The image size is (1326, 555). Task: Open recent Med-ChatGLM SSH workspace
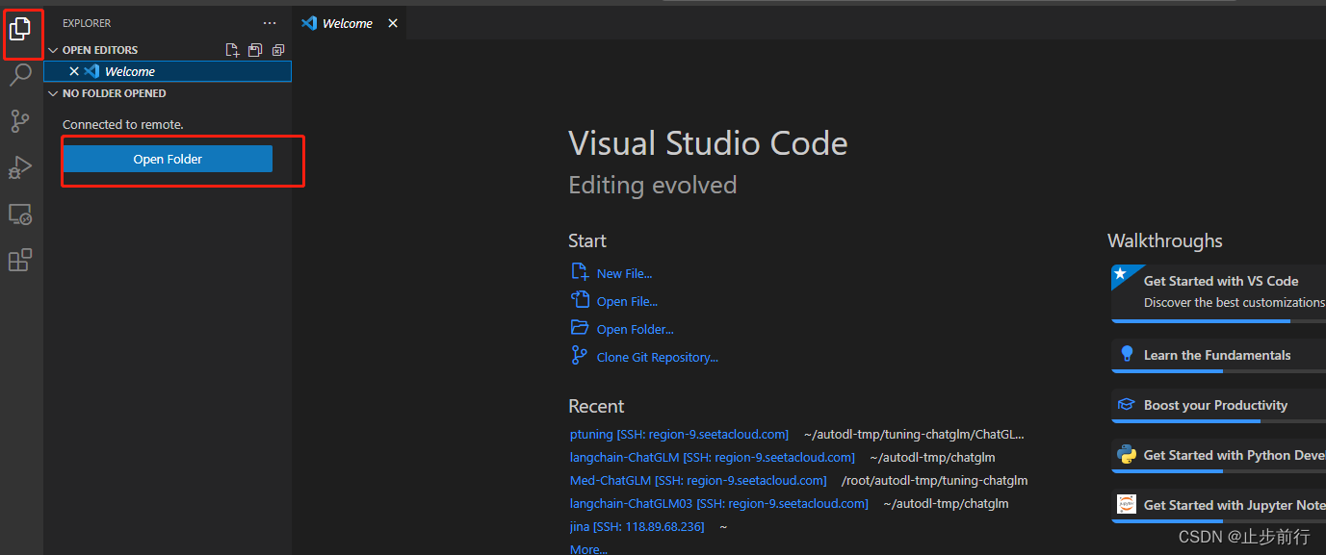[x=698, y=481]
